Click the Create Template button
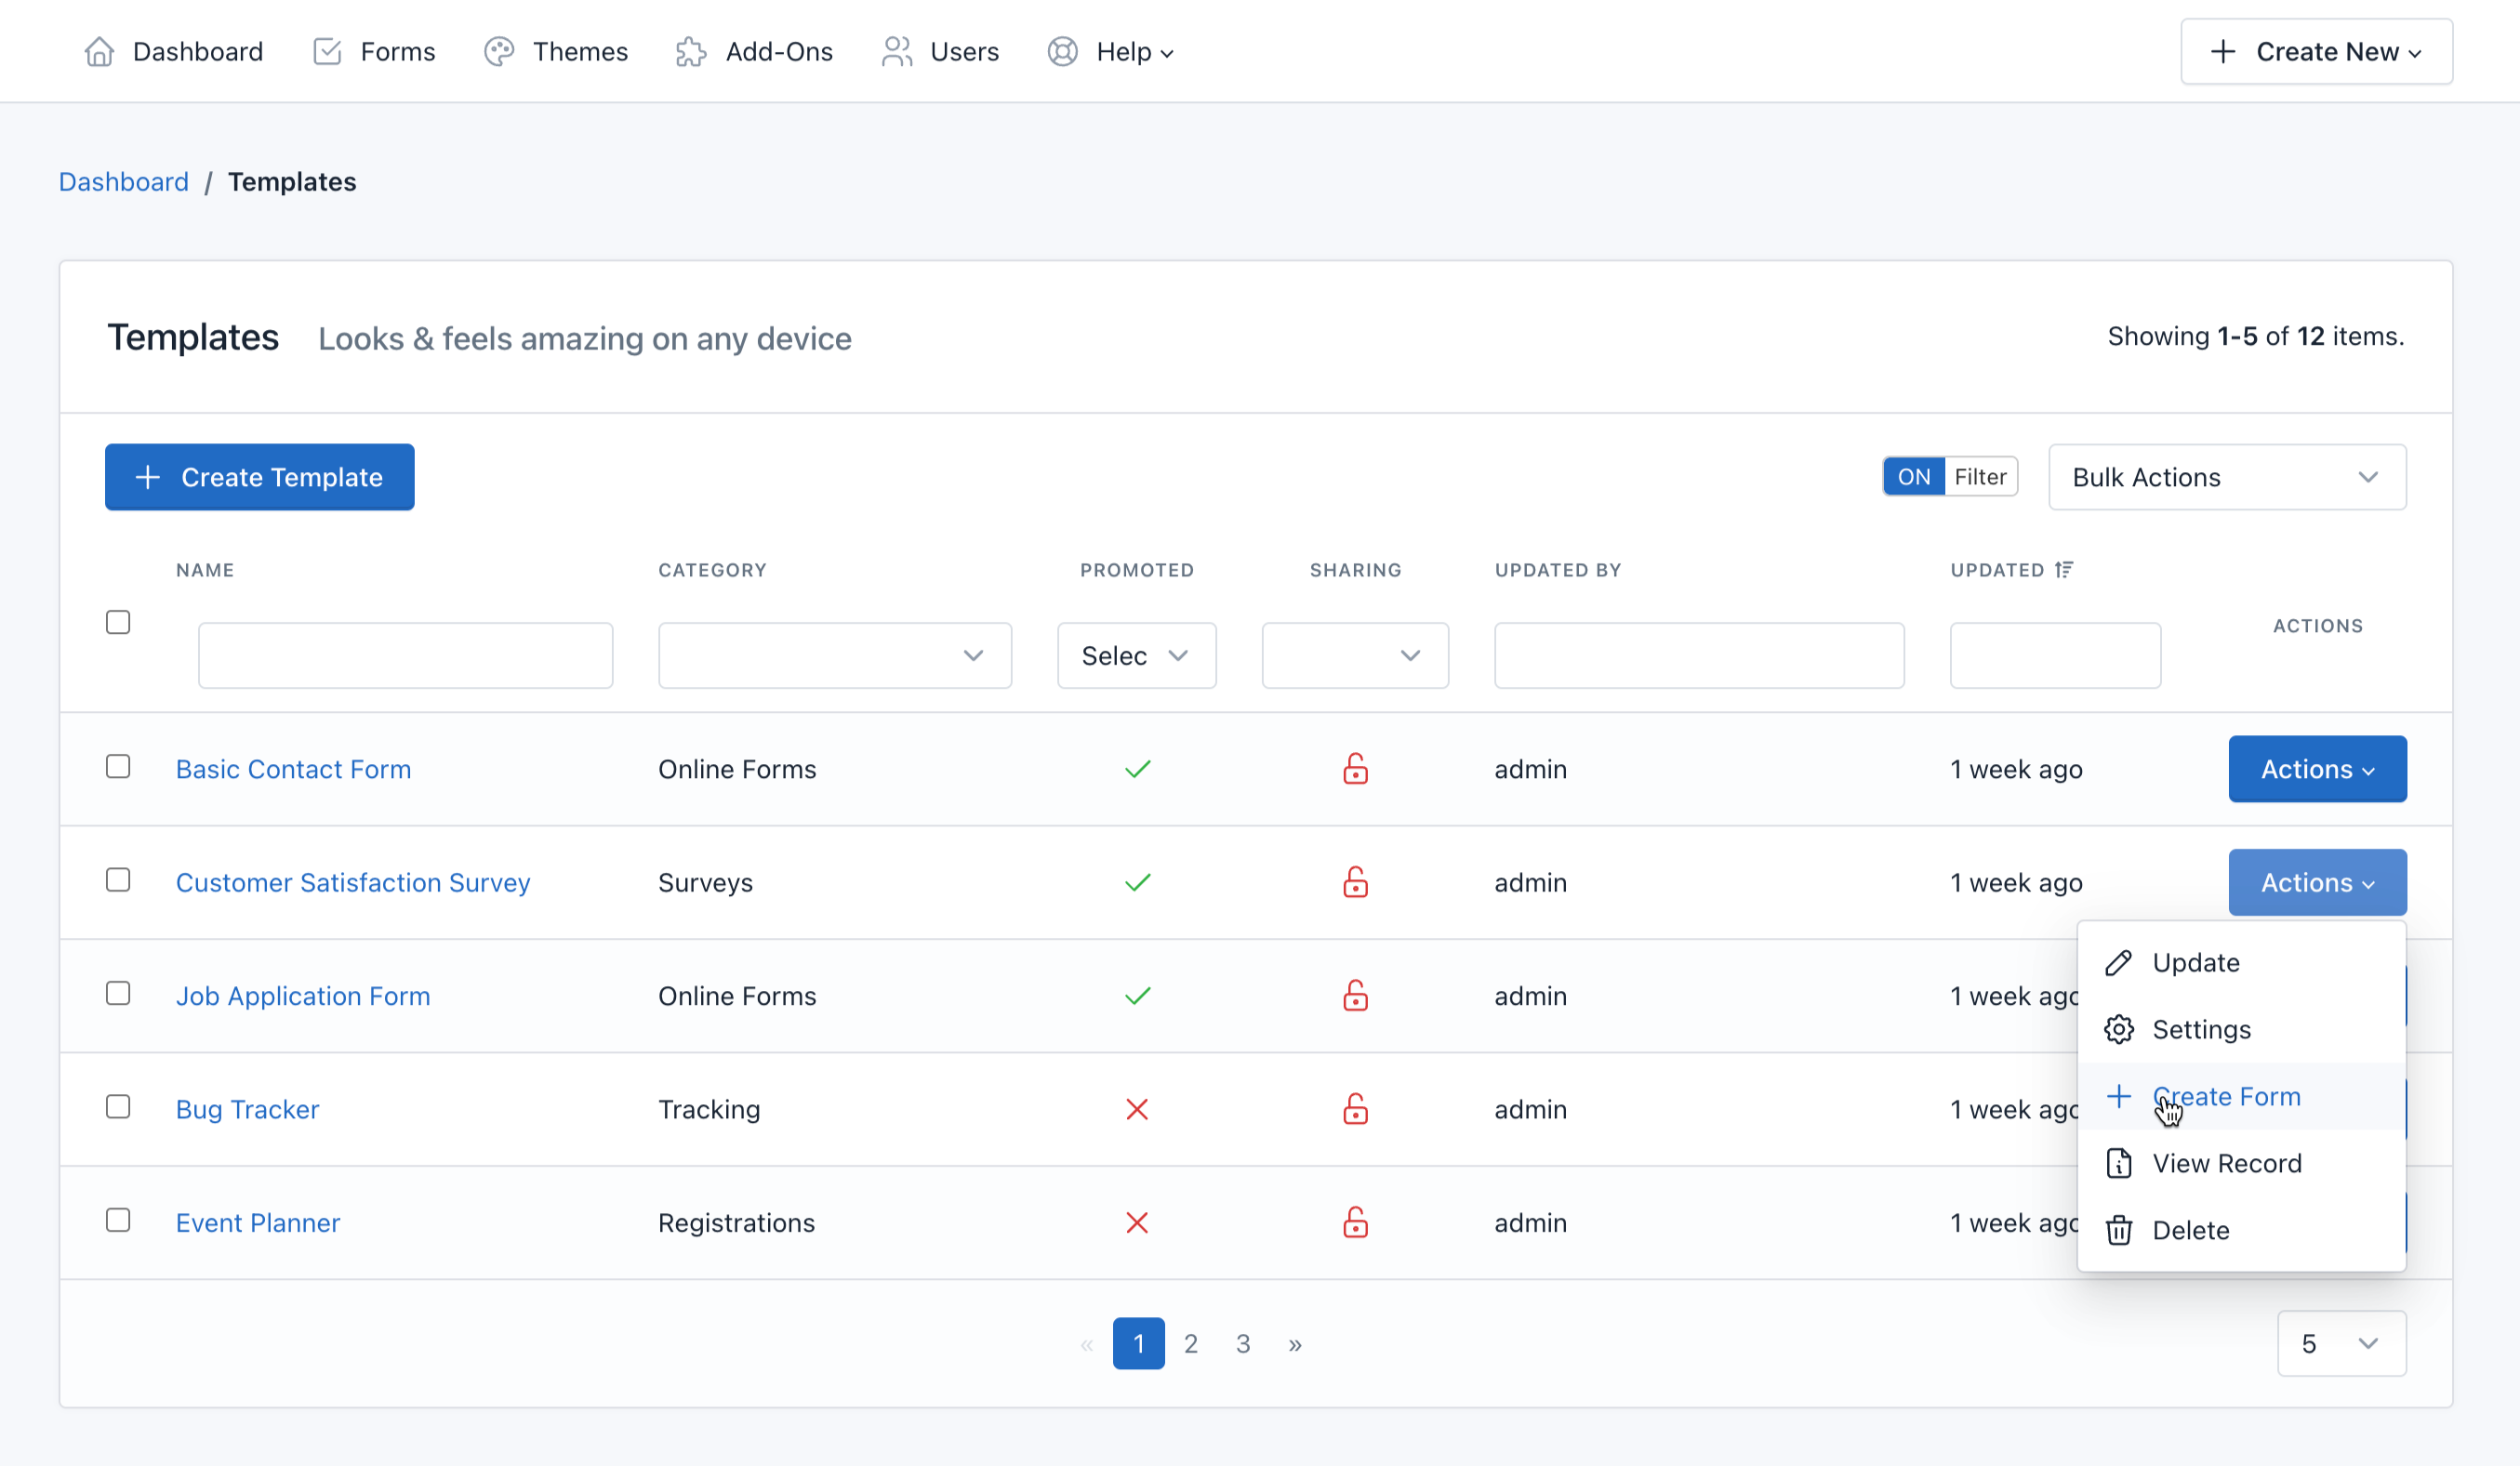 point(259,477)
